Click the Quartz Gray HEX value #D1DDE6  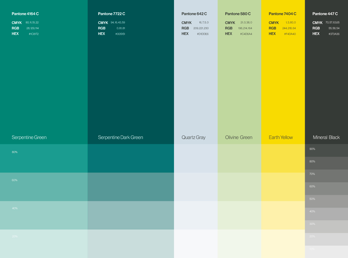(x=203, y=34)
